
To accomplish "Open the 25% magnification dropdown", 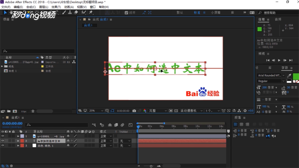I will pyautogui.click(x=96, y=111).
